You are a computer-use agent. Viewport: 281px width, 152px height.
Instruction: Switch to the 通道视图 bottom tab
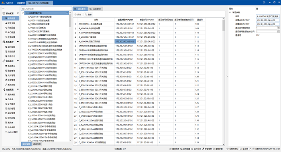click(x=37, y=144)
